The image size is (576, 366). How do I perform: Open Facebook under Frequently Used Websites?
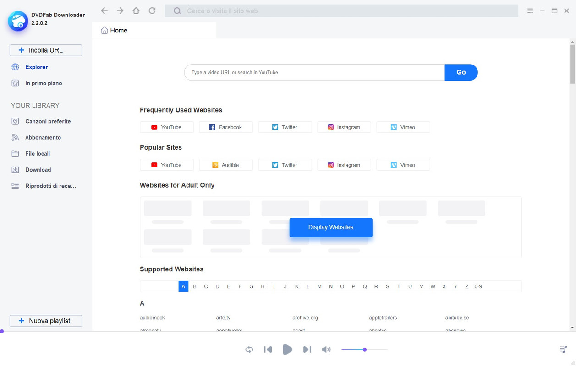226,127
